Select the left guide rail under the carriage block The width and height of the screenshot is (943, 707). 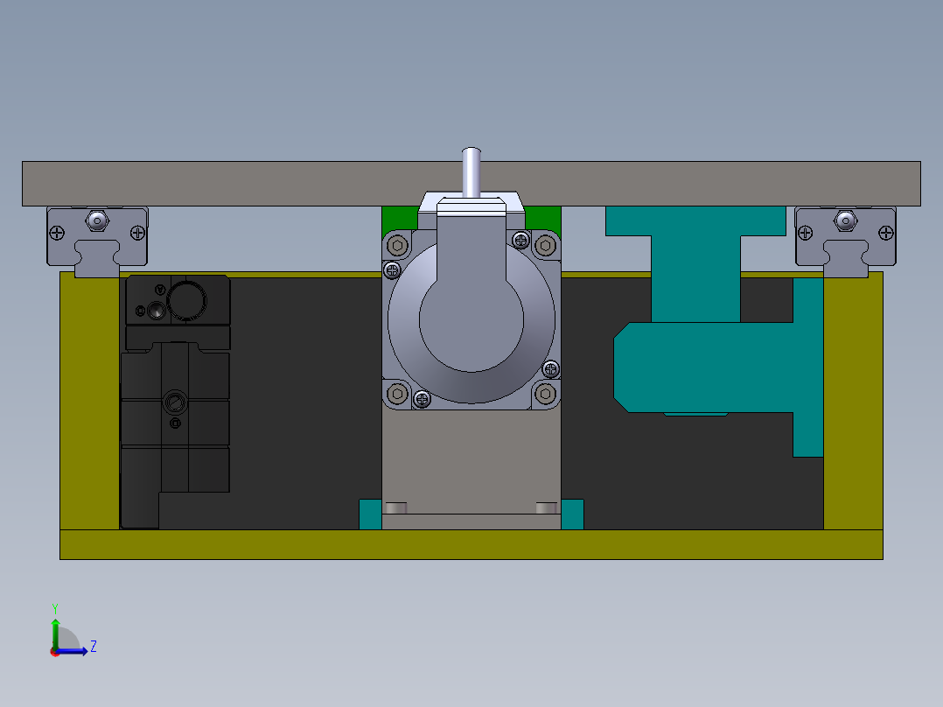tap(97, 259)
